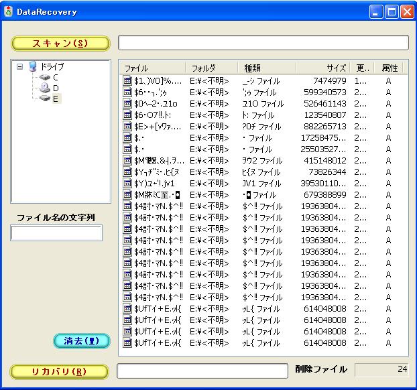Sort by サイズ column header
The image size is (417, 390).
tap(323, 68)
